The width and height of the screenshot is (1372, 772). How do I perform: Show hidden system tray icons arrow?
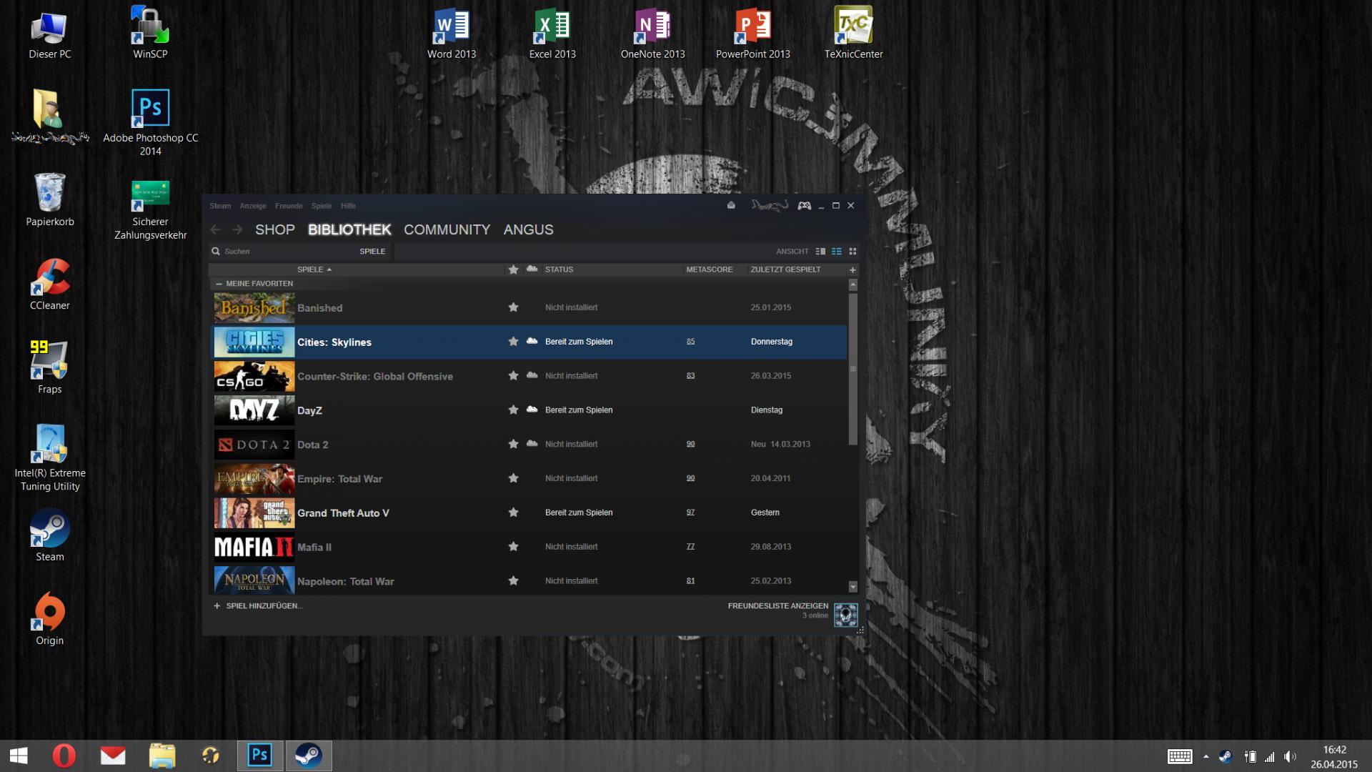point(1206,756)
